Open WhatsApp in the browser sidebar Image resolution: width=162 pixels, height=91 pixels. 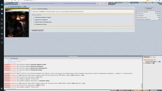pos(2,9)
